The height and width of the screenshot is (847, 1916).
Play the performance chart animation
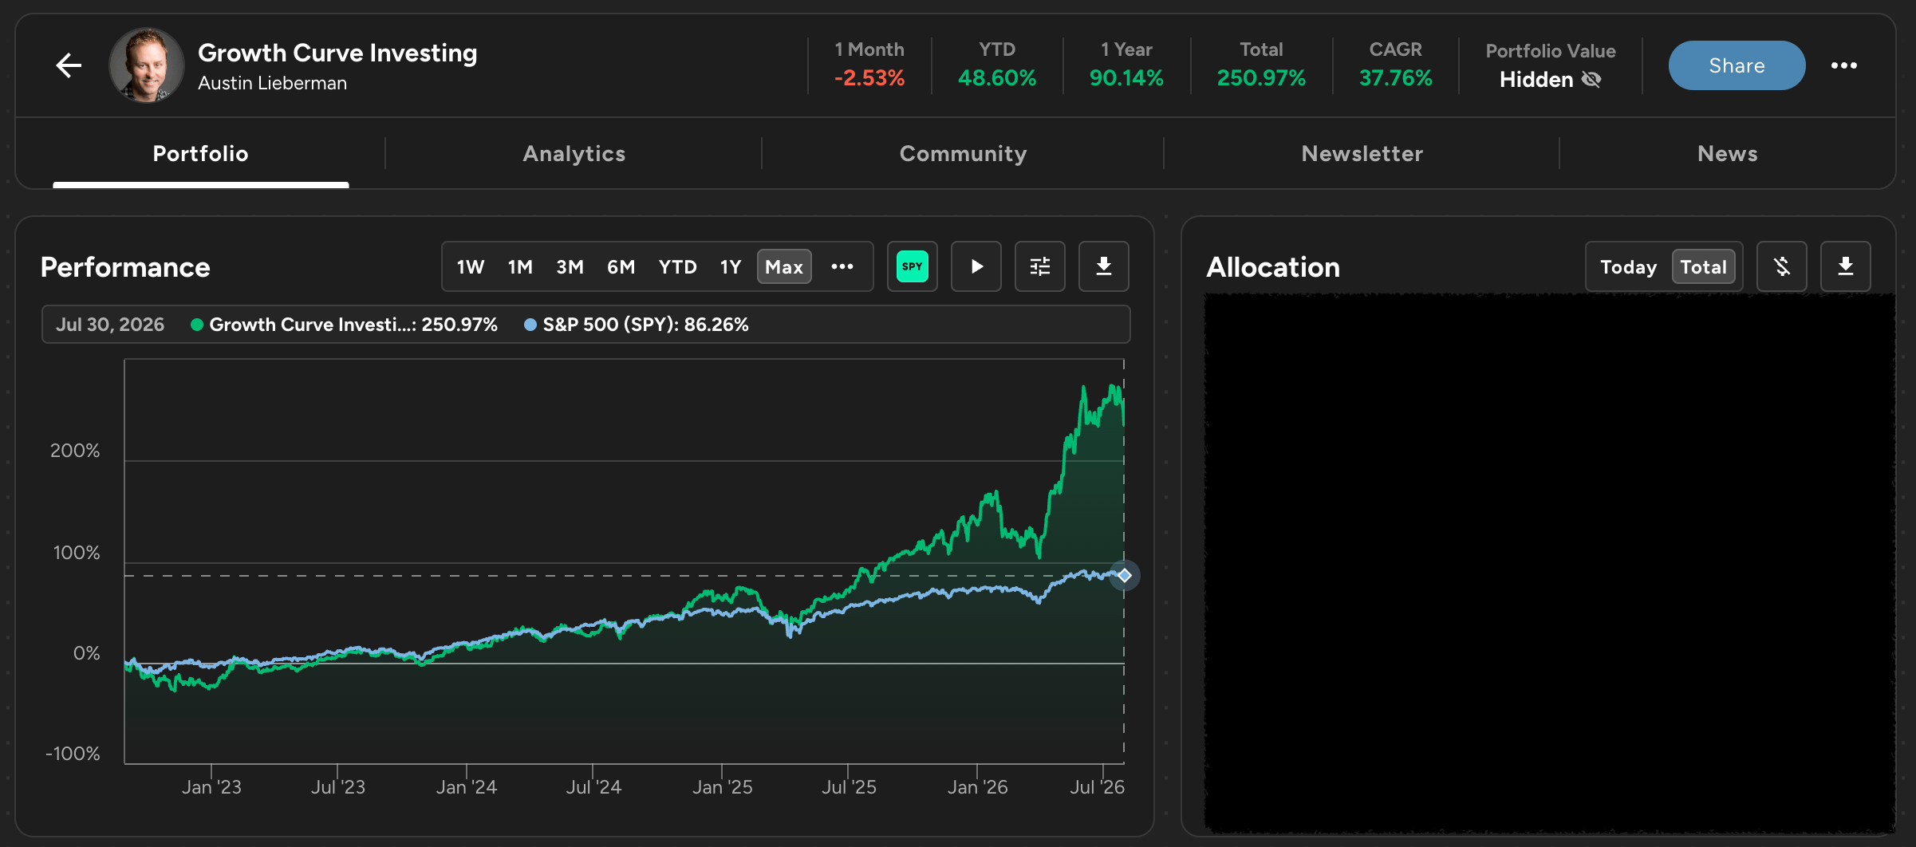tap(976, 266)
